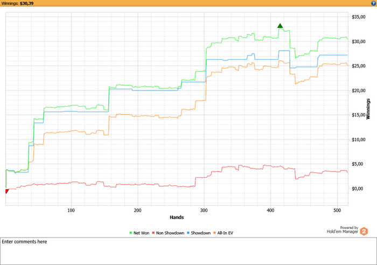Click the $25,00 axis label
Image resolution: width=377 pixels, height=265 pixels.
point(359,66)
